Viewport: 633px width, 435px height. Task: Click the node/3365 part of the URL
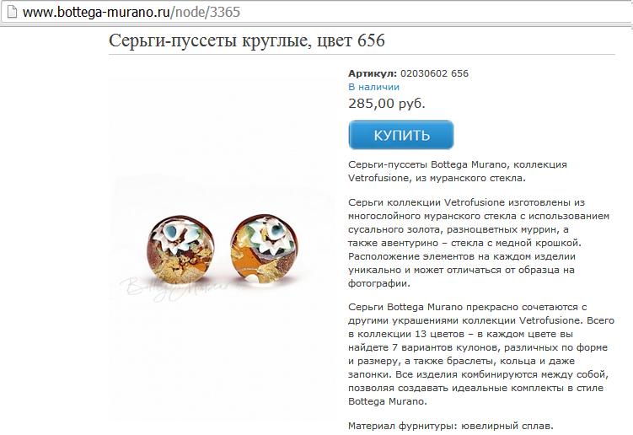206,12
